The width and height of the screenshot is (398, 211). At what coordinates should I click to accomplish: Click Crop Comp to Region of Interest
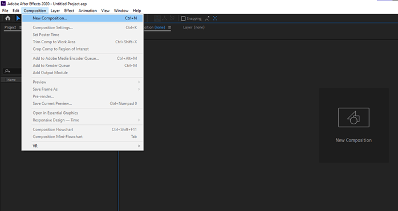(x=83, y=48)
